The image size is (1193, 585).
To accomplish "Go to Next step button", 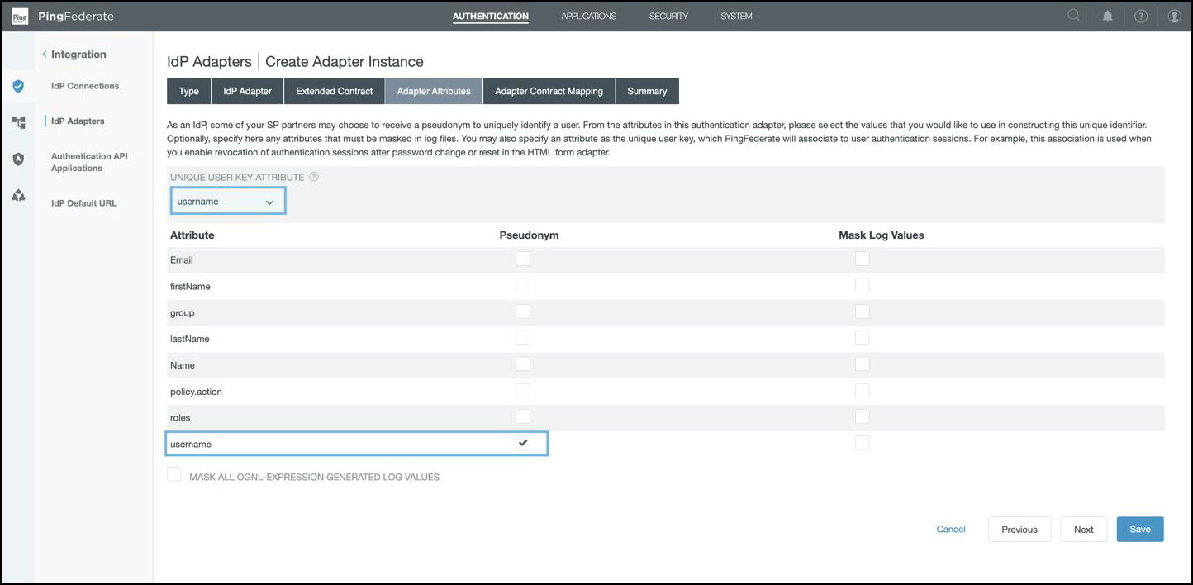I will [x=1083, y=530].
